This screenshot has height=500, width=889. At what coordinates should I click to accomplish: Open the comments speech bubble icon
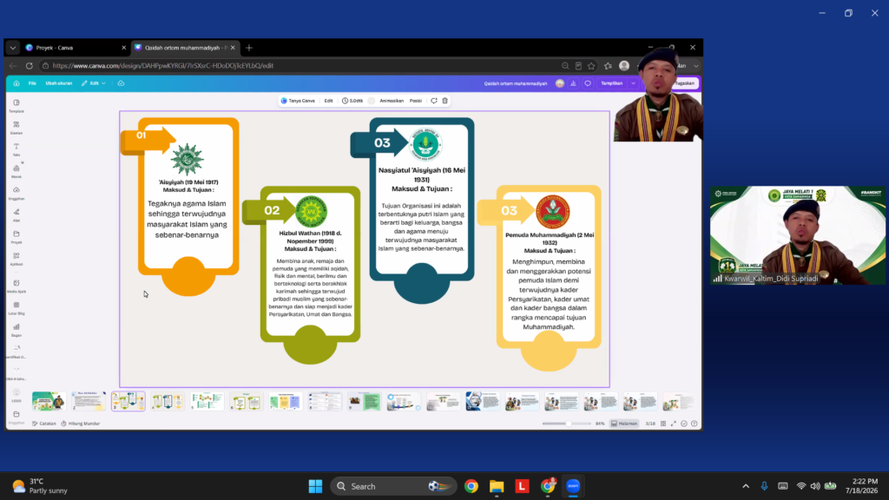tap(588, 83)
